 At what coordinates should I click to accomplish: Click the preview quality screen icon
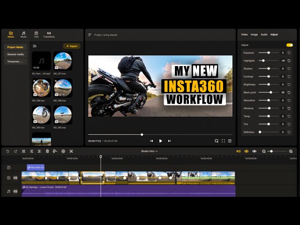click(217, 141)
